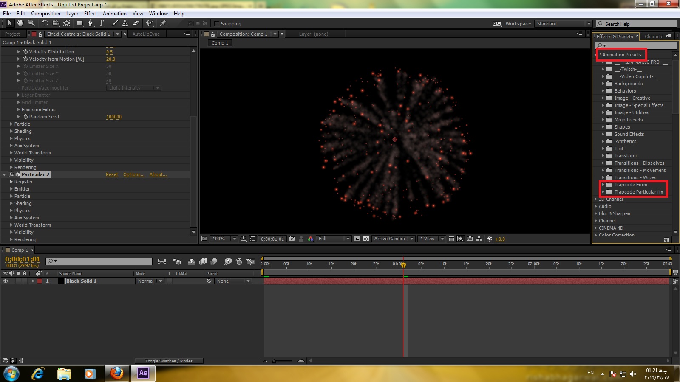680x382 pixels.
Task: Expand the Blur & Sharpen effects category
Action: tap(595, 213)
